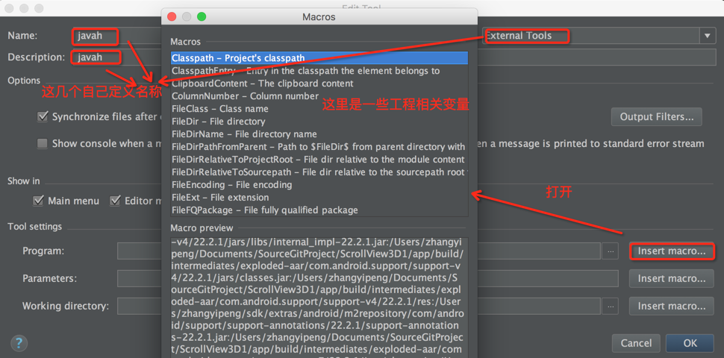
Task: Toggle the Editor menu checkbox
Action: click(x=116, y=201)
